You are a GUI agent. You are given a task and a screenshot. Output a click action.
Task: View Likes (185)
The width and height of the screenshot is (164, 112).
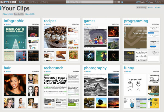30,14
